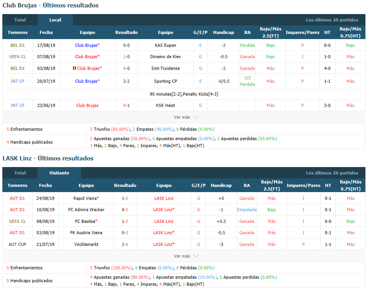Expand Ver más under Club Brujas results

point(186,117)
